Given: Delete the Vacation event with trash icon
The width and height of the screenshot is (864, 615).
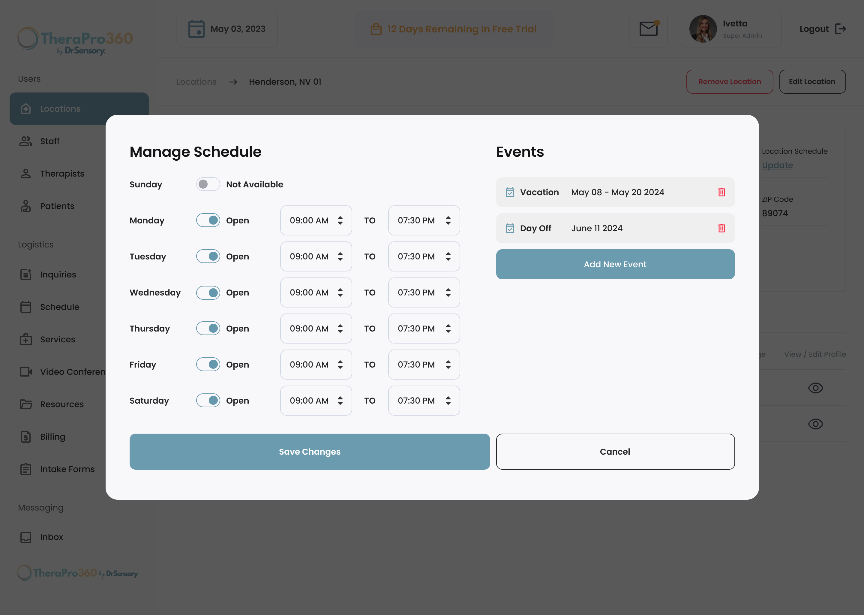Looking at the screenshot, I should point(721,192).
